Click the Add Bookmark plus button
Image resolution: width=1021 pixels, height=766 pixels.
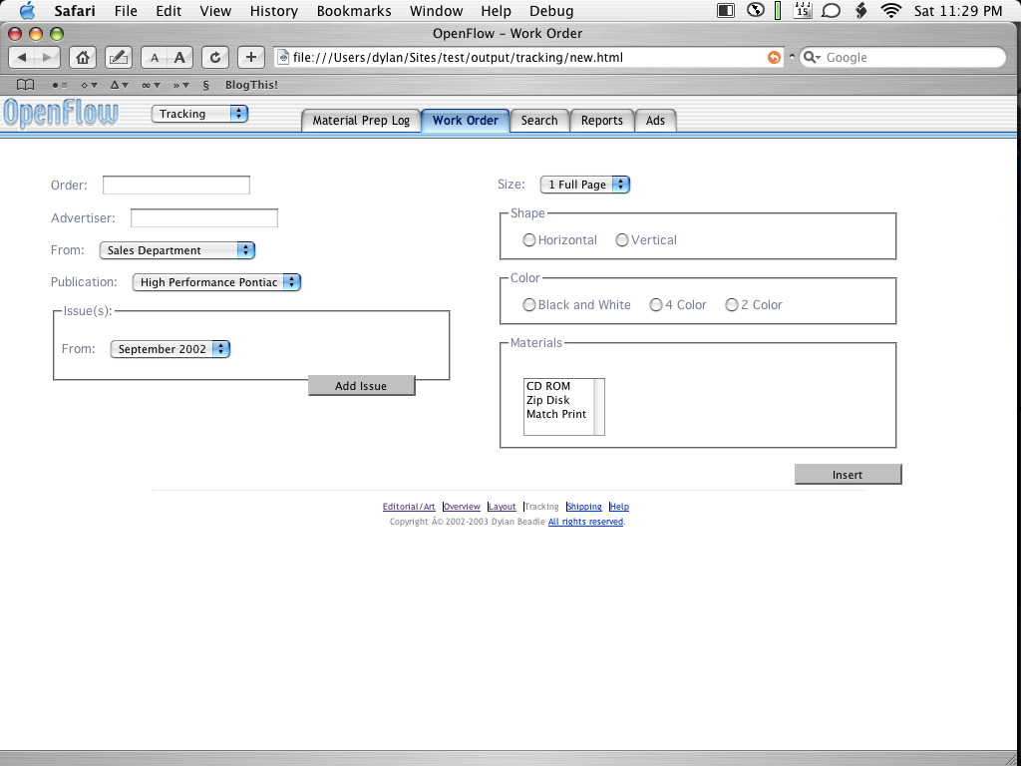tap(251, 57)
